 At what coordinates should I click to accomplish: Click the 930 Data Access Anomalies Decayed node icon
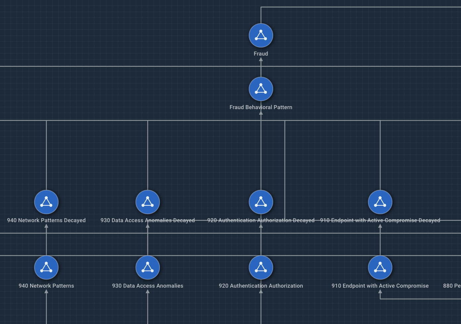[x=148, y=202]
